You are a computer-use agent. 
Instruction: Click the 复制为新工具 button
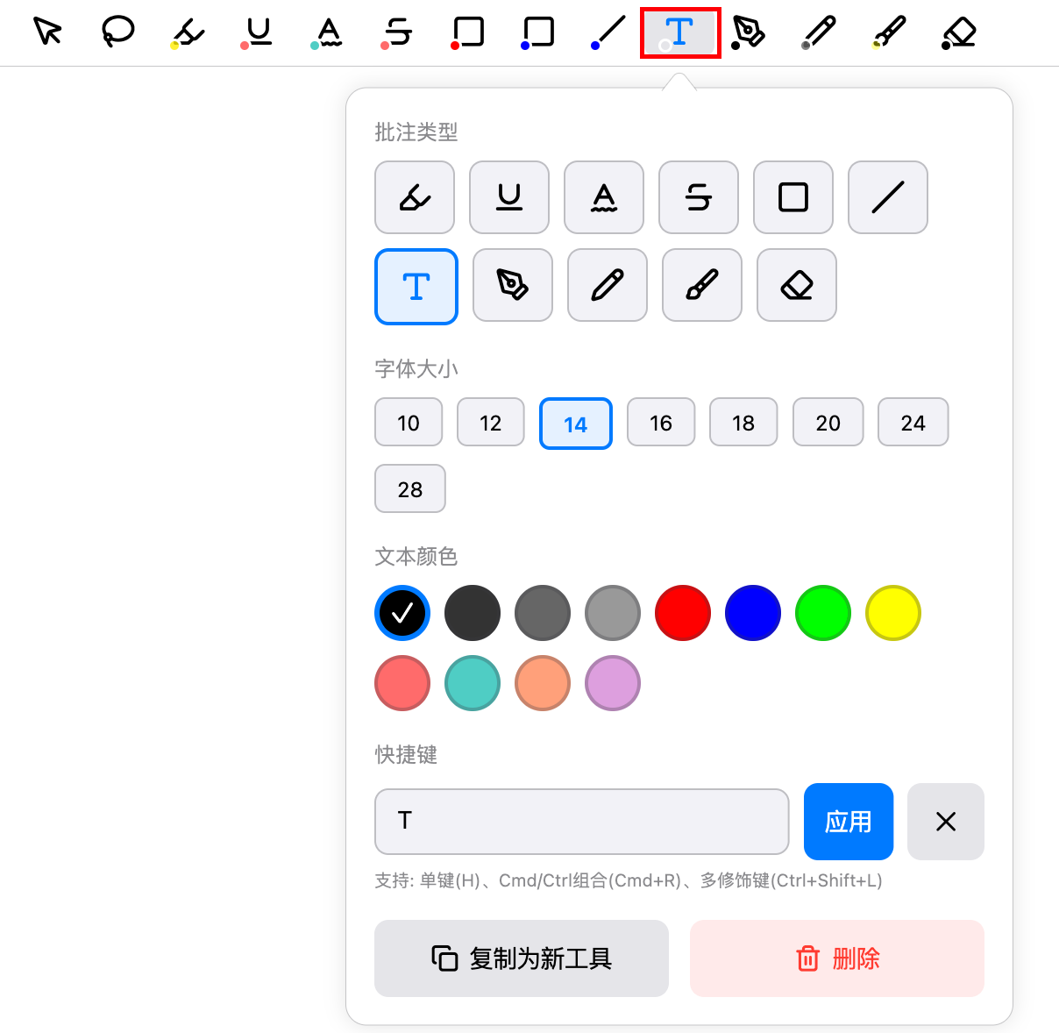click(521, 958)
